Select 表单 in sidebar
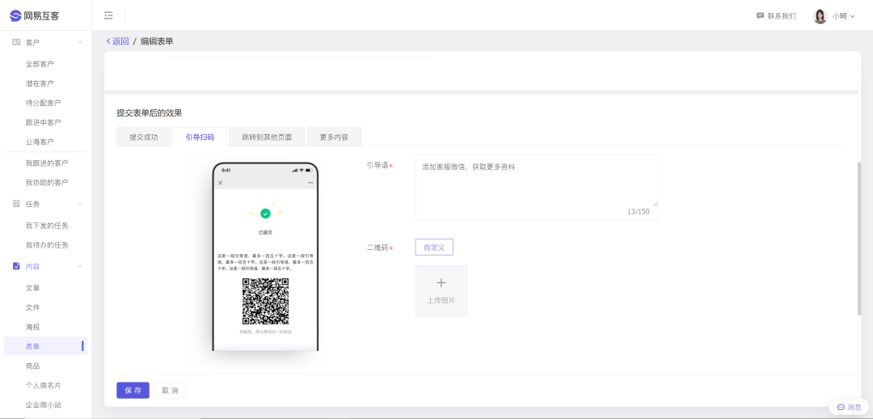 (45, 346)
